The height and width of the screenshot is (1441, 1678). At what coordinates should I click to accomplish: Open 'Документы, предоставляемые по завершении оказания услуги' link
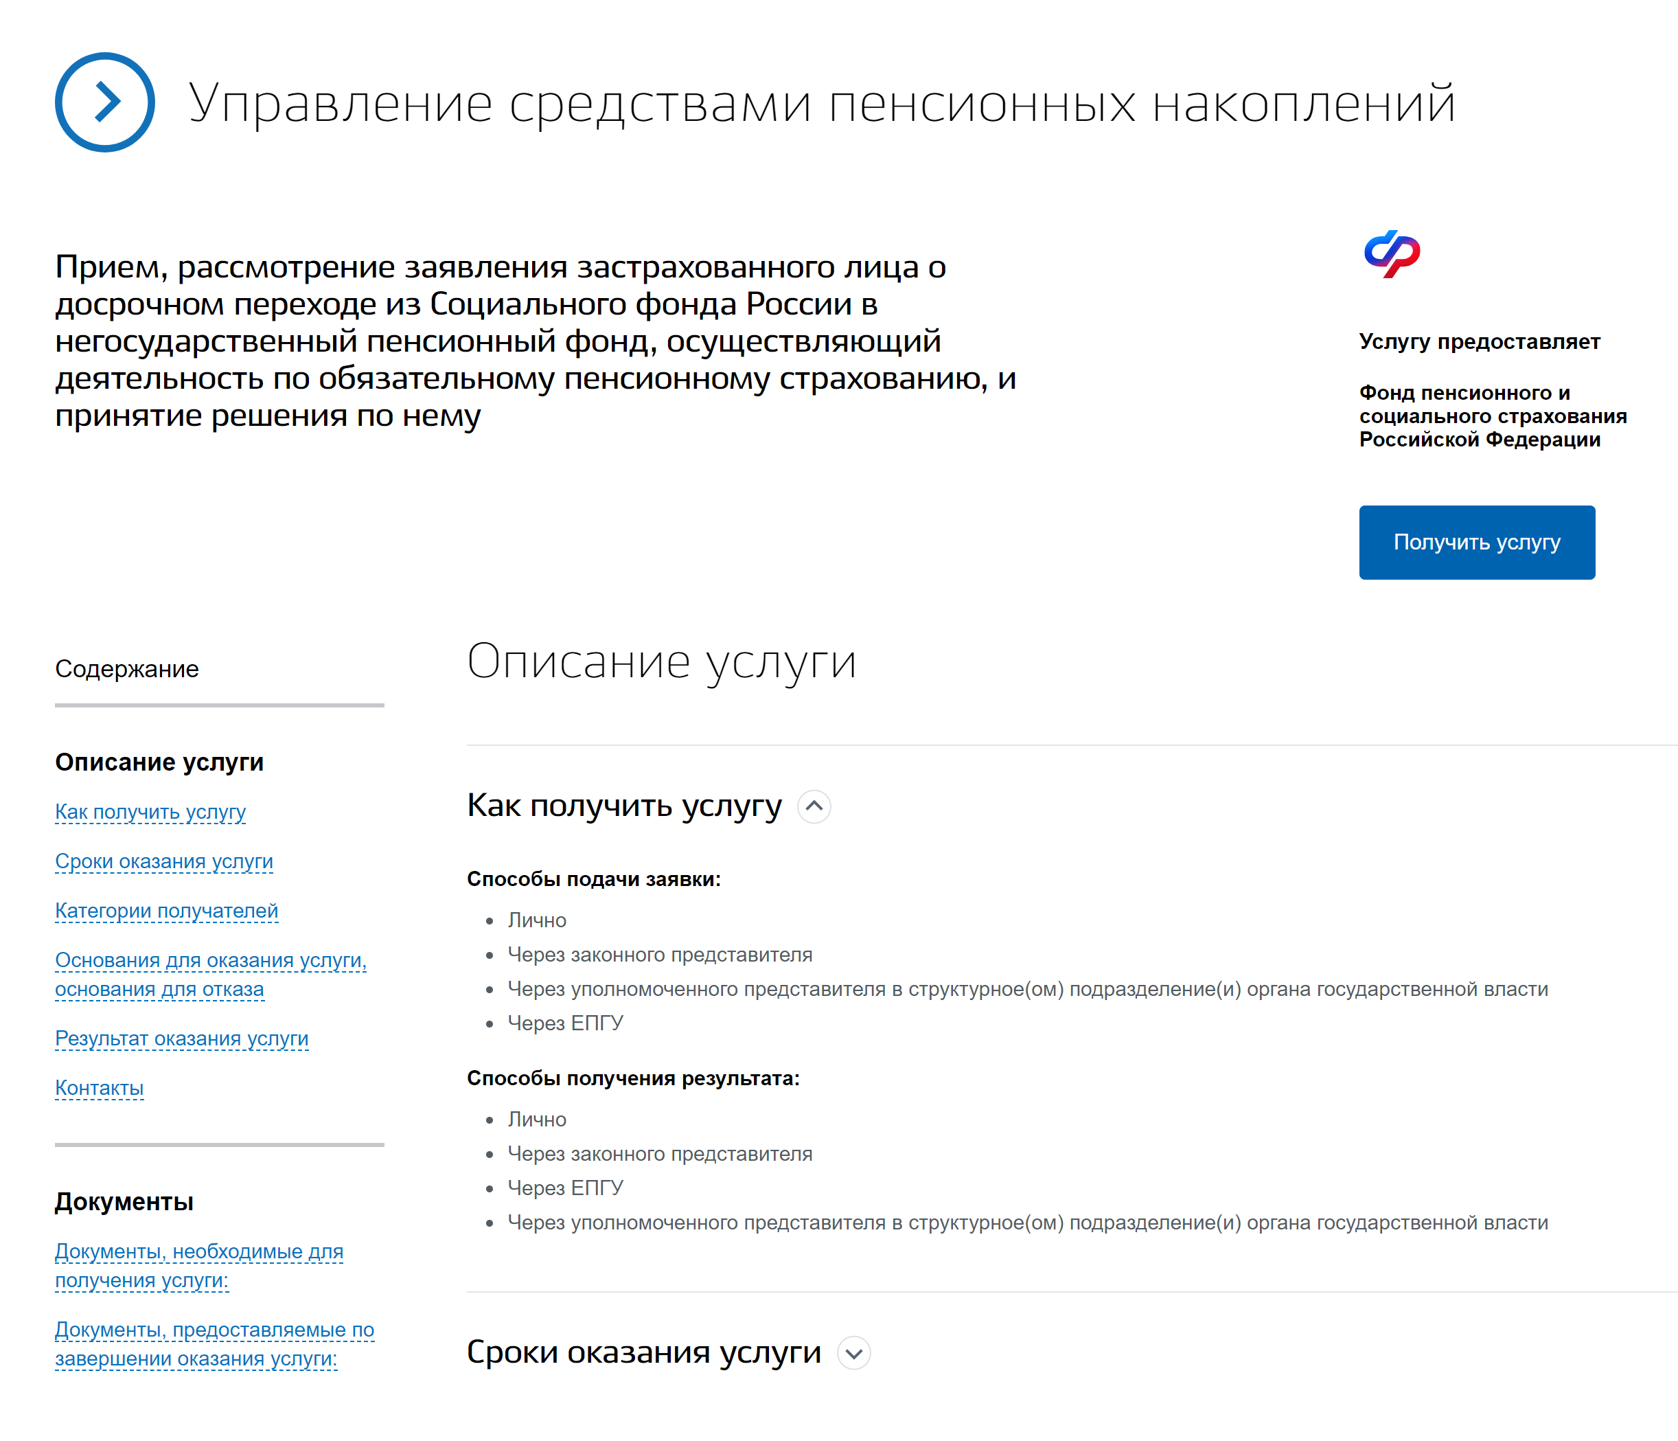click(x=215, y=1343)
